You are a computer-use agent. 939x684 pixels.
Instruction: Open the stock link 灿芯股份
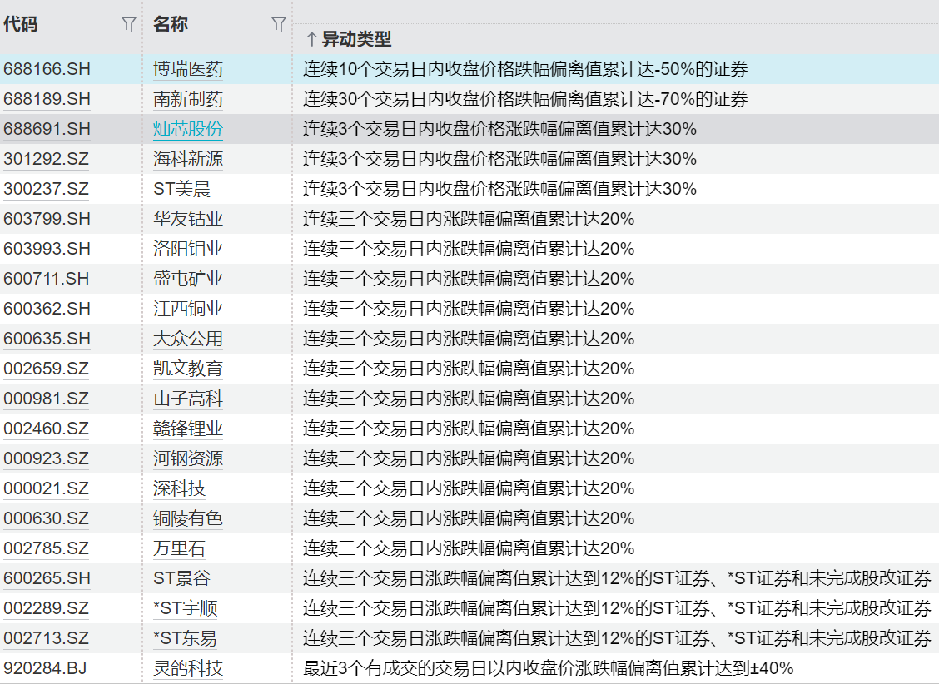[188, 129]
